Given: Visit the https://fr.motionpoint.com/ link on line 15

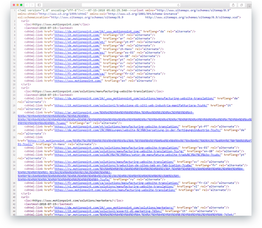Looking at the screenshot, I should (x=77, y=67).
